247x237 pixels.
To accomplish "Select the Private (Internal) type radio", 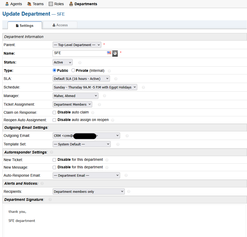I will 73,71.
